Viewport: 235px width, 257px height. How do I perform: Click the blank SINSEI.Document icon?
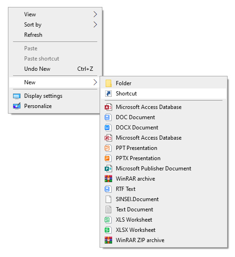coord(108,199)
